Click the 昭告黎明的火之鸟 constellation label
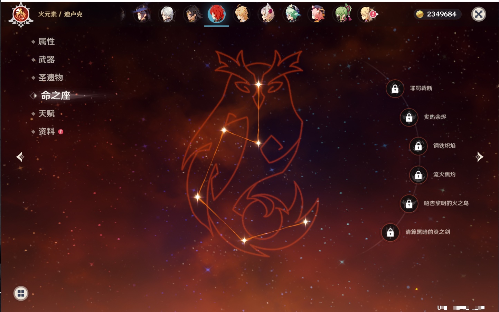499x312 pixels. click(x=446, y=203)
